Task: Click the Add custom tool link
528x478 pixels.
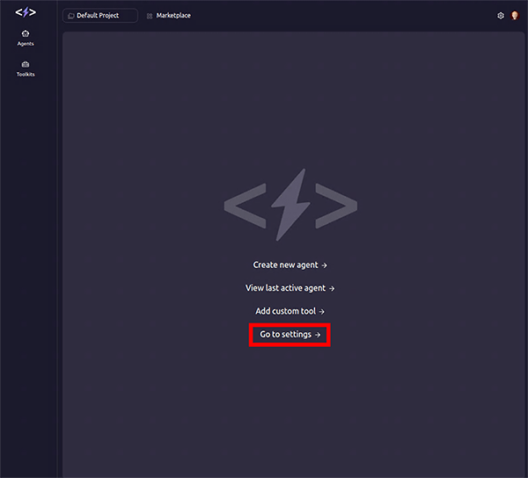Action: 290,311
